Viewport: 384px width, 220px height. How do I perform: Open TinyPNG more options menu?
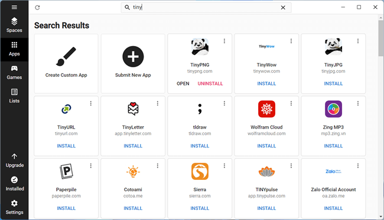(x=224, y=41)
